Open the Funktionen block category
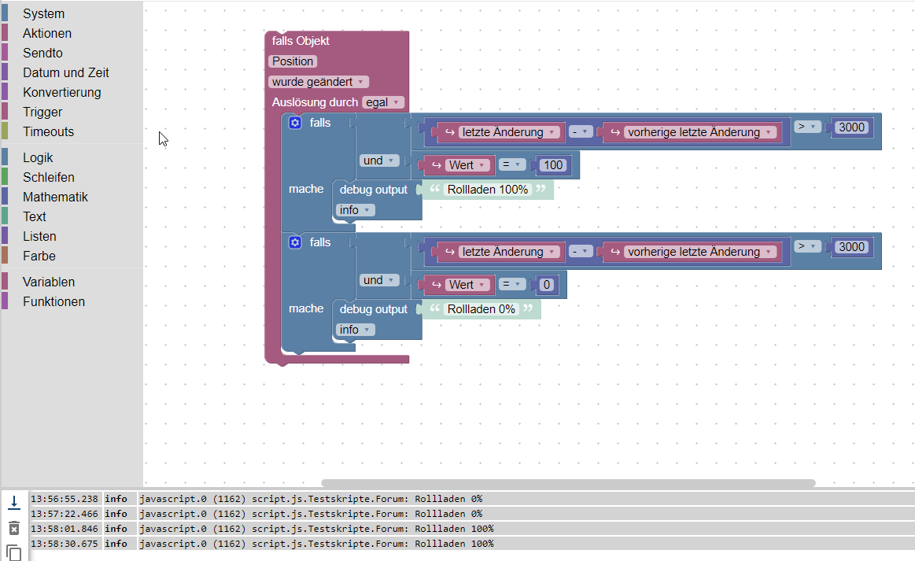This screenshot has width=915, height=561. (53, 302)
